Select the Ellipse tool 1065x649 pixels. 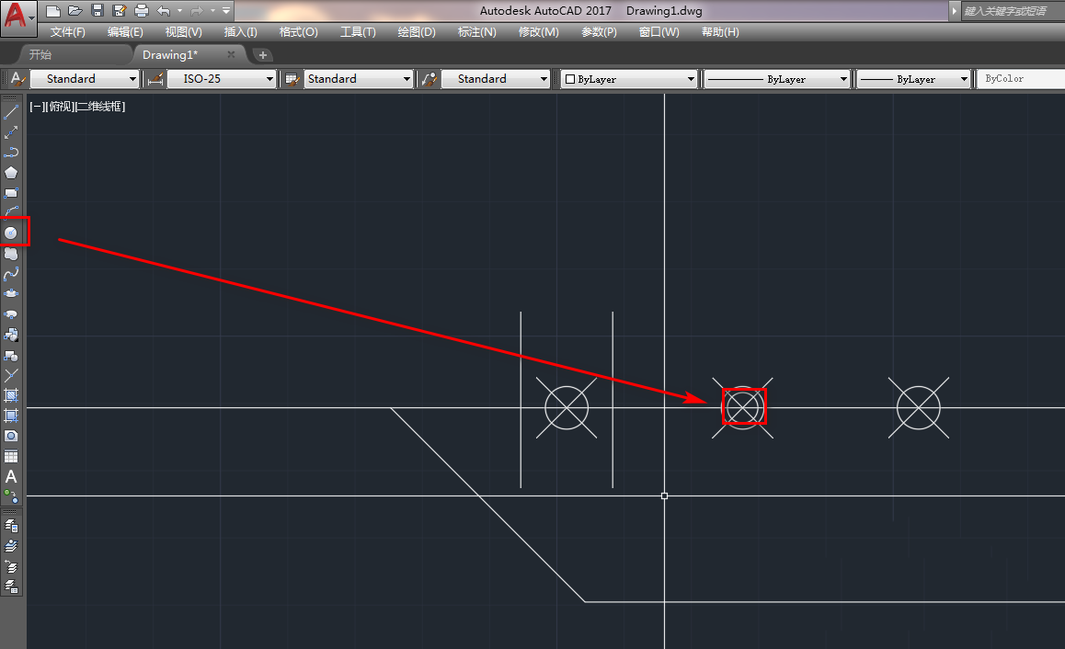point(11,294)
